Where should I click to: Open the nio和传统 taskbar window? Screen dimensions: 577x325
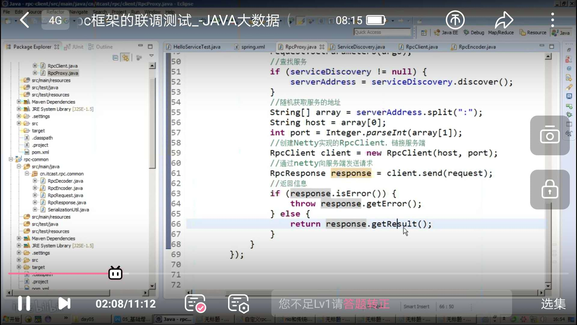(295, 319)
